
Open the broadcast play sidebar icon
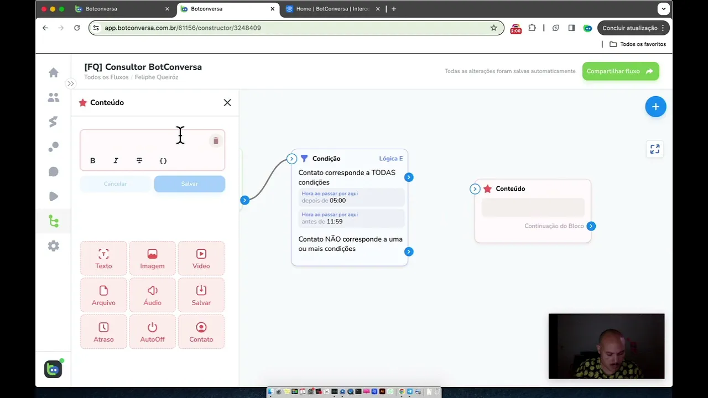click(54, 196)
